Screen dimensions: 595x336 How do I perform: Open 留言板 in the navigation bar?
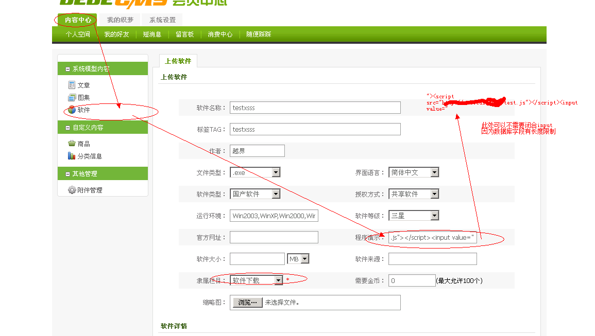point(184,34)
